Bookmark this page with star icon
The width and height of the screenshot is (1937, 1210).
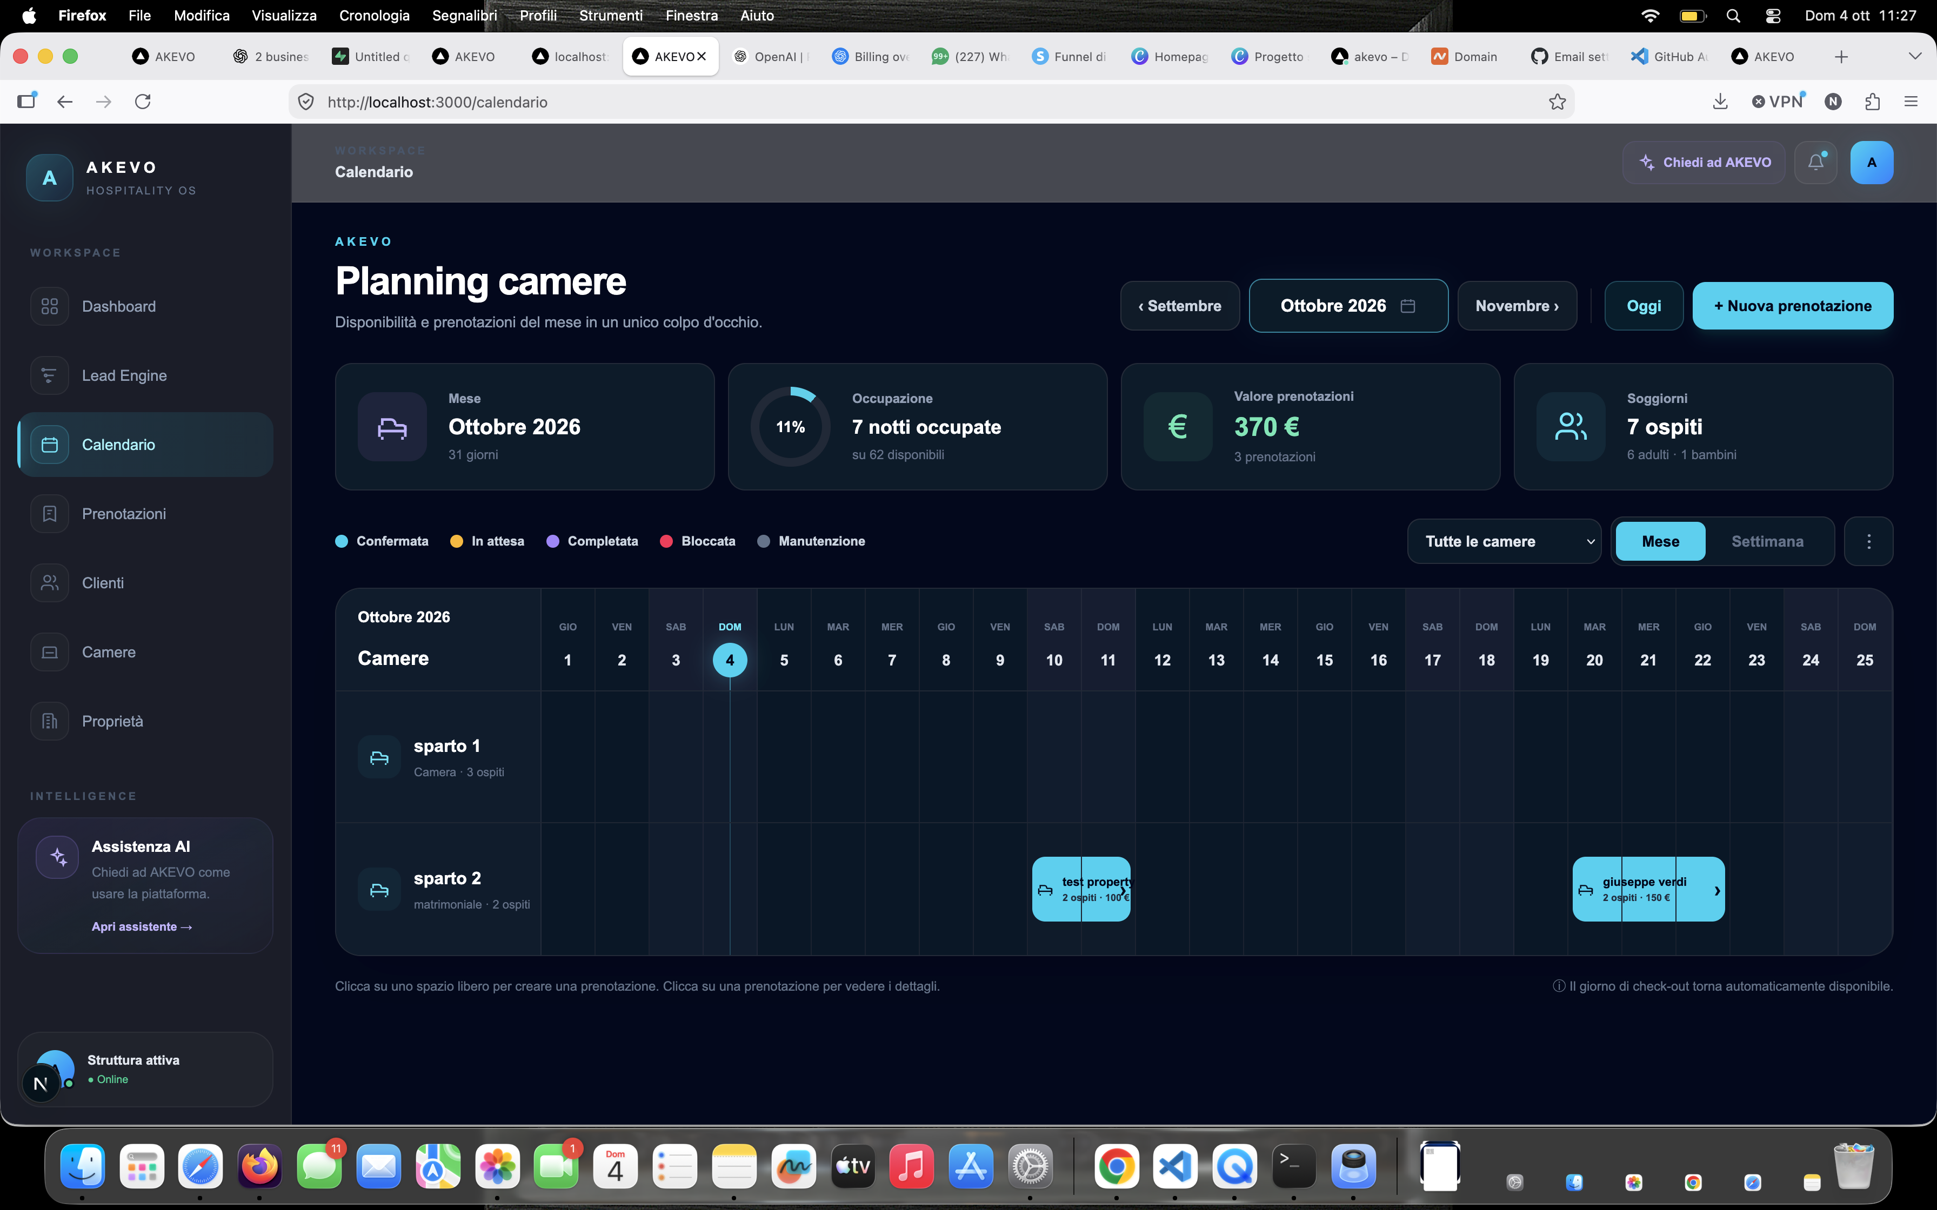pos(1557,102)
